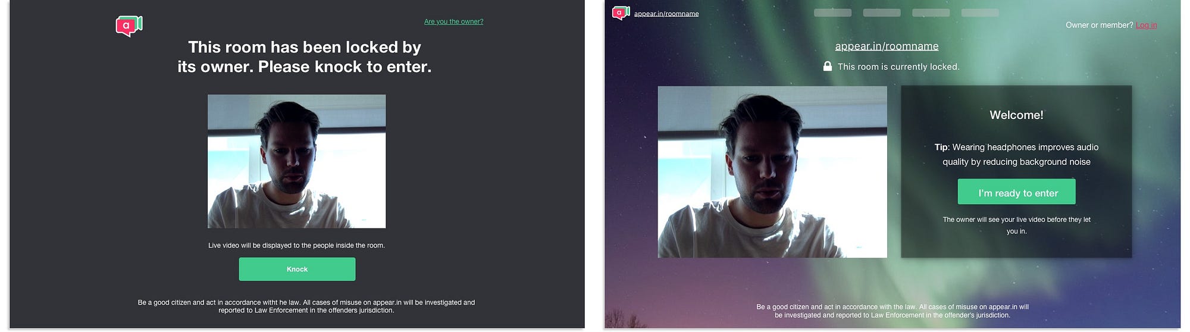The image size is (1190, 332).
Task: Open the 'Are you the owner?' link
Action: click(453, 21)
